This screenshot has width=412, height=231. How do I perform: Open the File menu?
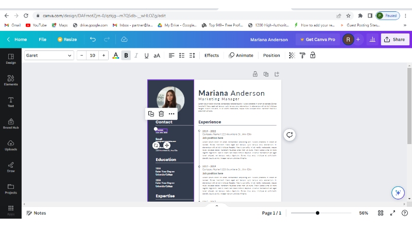tap(42, 40)
